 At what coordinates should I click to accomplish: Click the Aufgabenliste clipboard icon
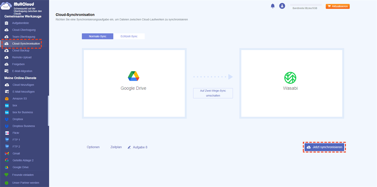coord(7,23)
